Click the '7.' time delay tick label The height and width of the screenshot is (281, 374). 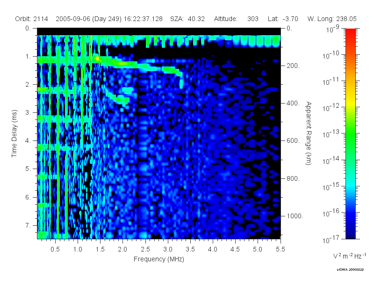coord(28,225)
